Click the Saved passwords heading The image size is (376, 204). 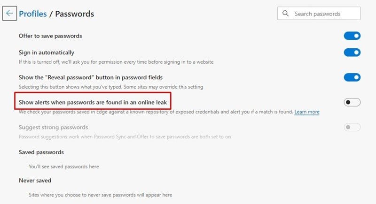41,152
